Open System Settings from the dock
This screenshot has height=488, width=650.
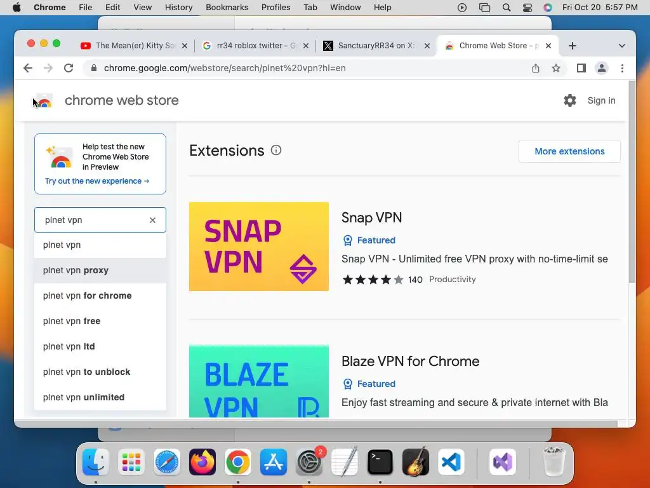(x=309, y=462)
